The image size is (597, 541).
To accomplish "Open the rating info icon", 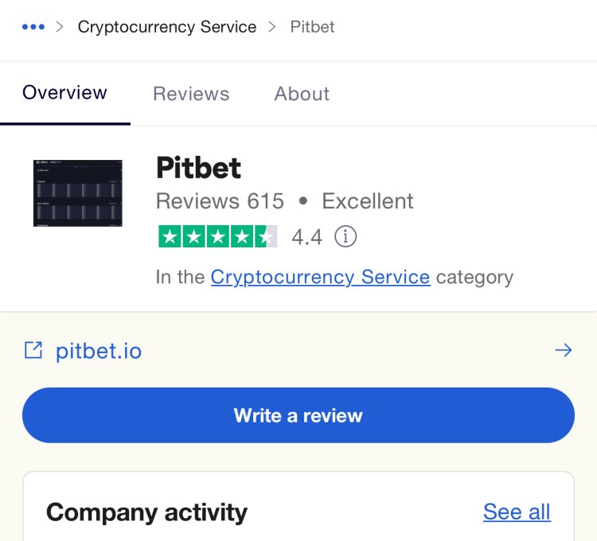I will tap(345, 236).
